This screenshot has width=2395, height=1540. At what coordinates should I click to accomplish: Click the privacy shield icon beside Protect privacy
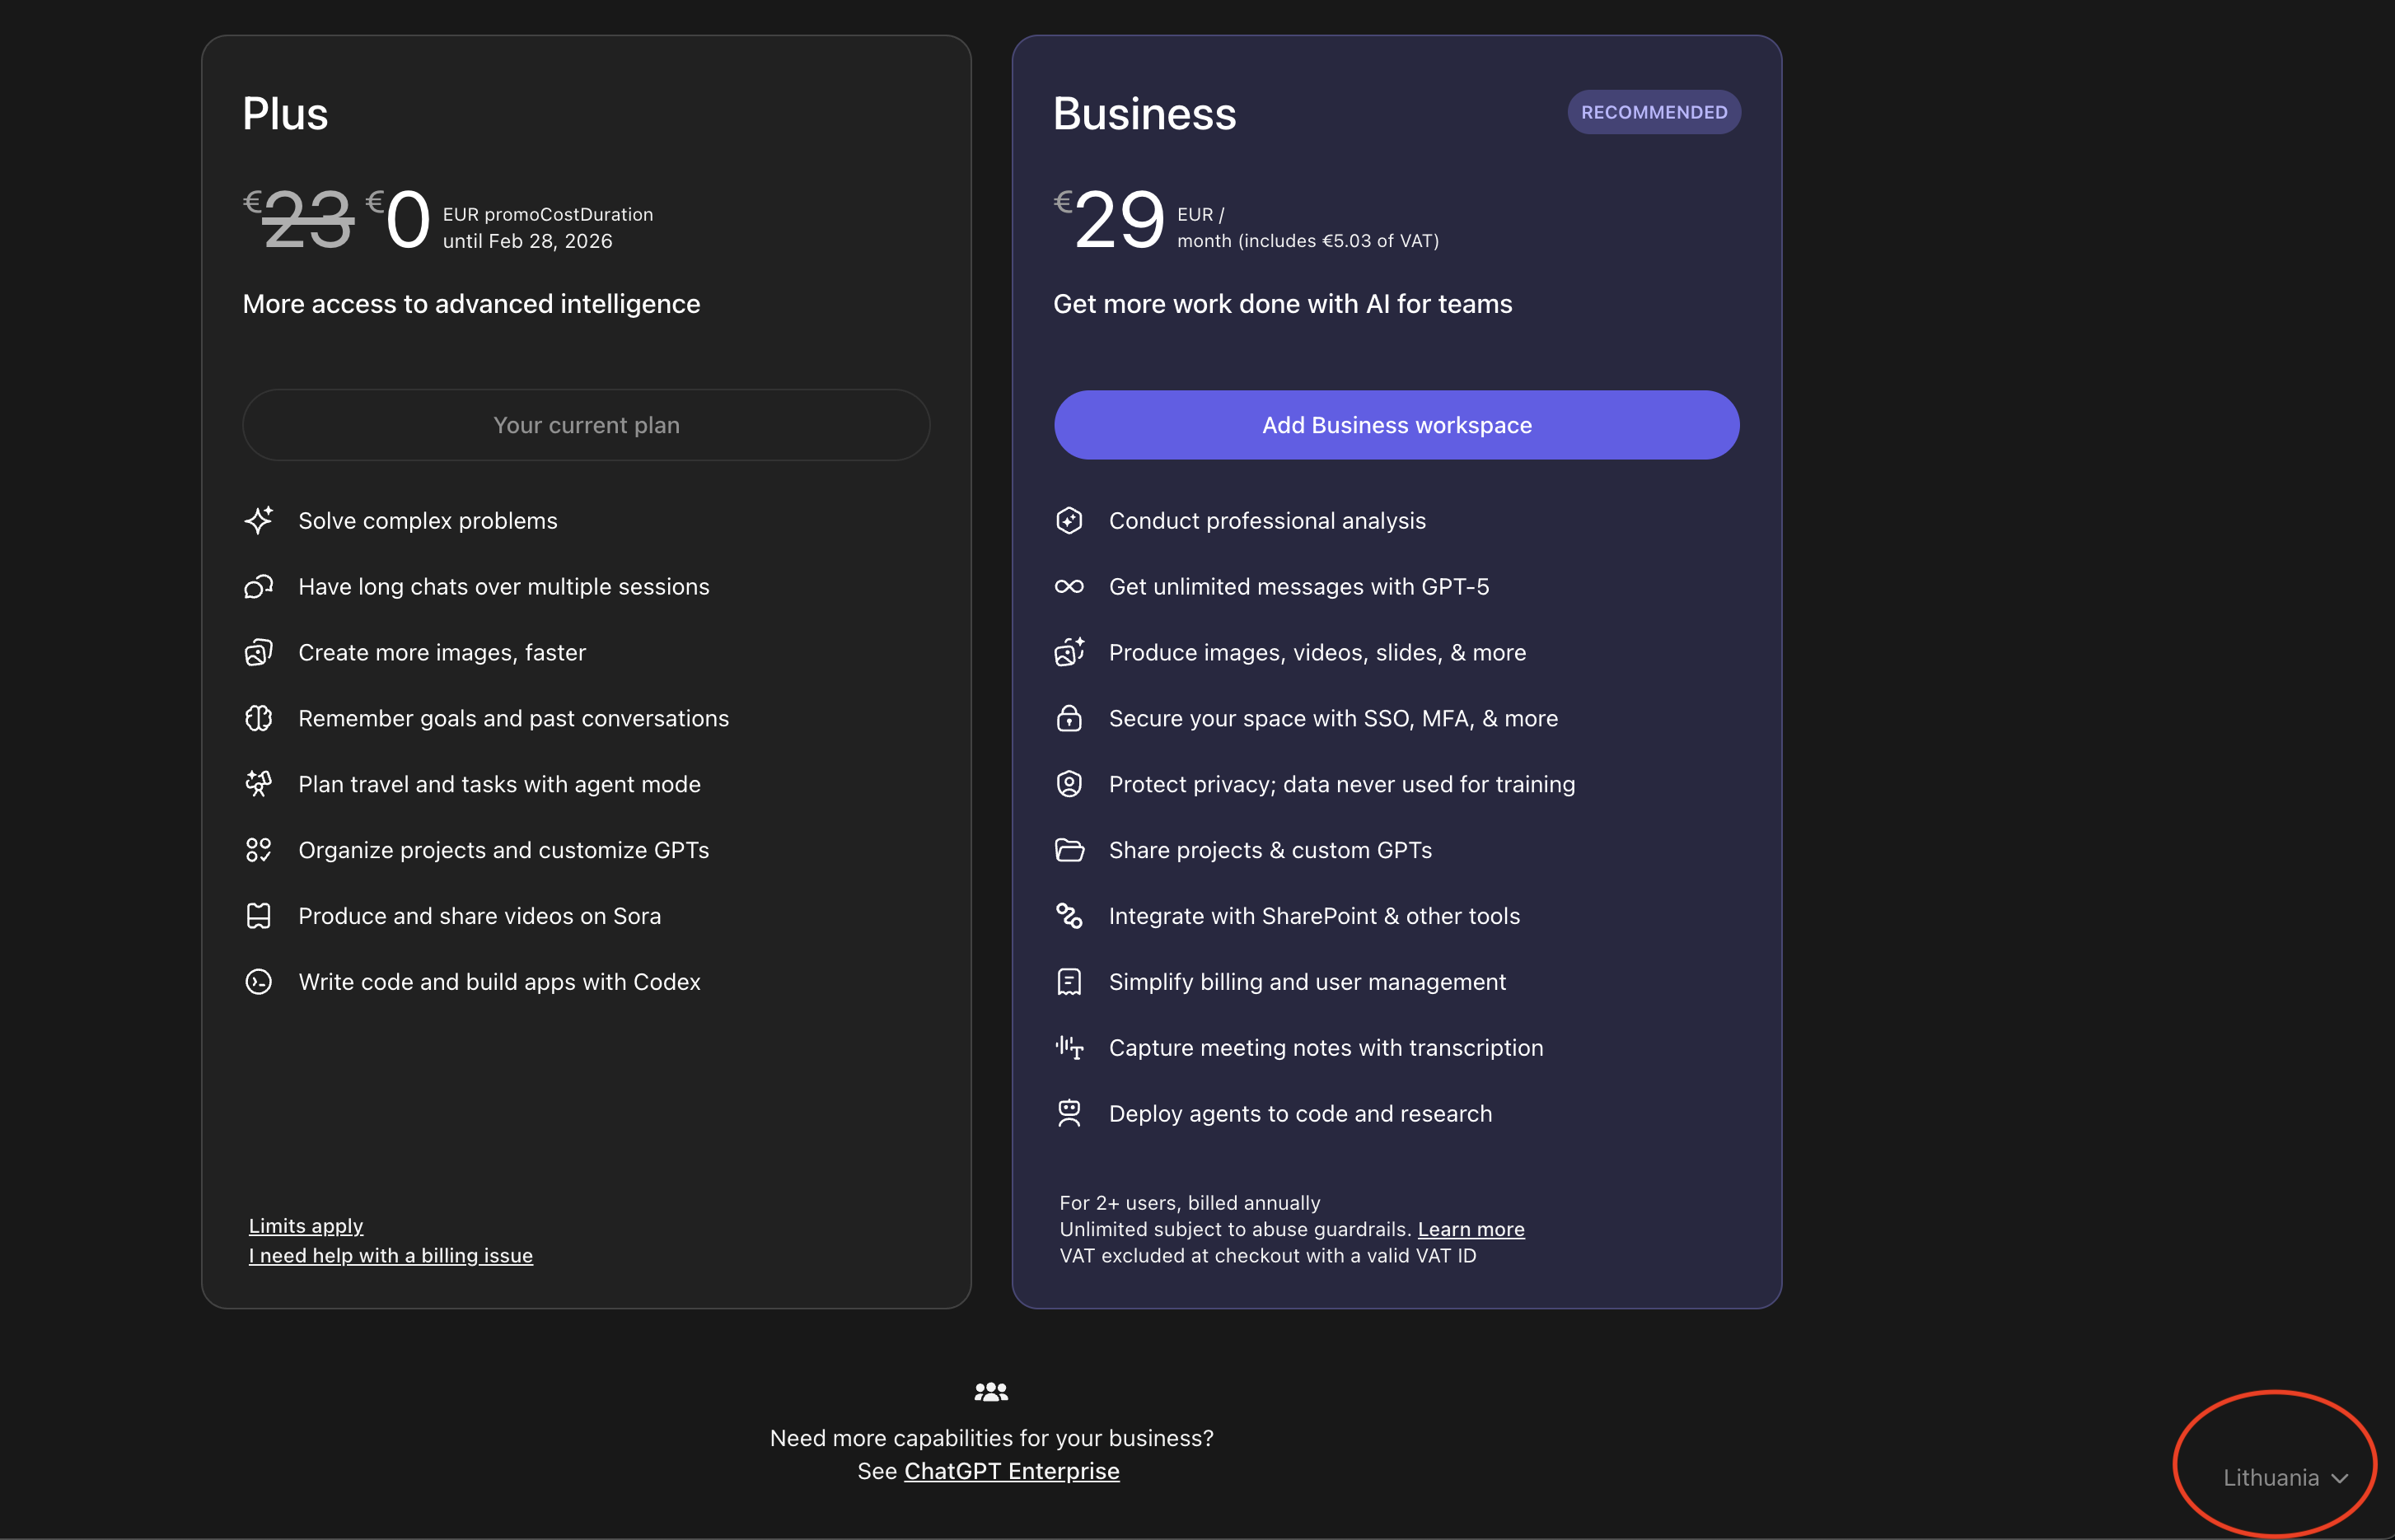click(1069, 783)
